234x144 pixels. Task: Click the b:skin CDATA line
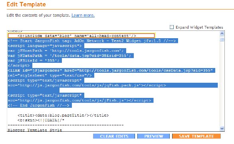(x=41, y=120)
